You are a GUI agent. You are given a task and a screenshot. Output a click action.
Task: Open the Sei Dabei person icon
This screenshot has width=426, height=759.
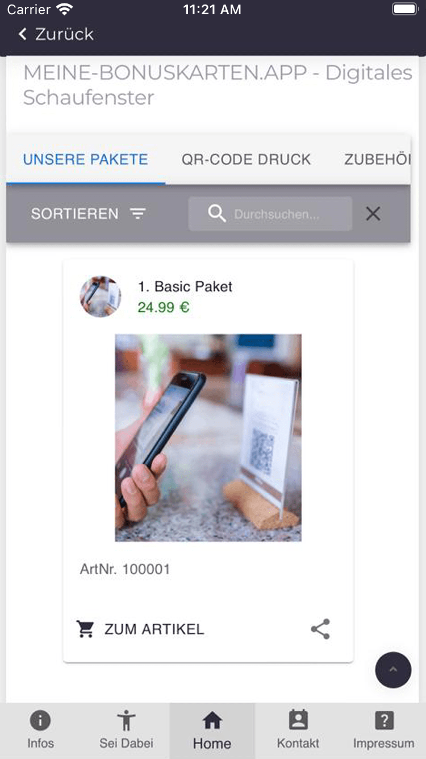126,721
